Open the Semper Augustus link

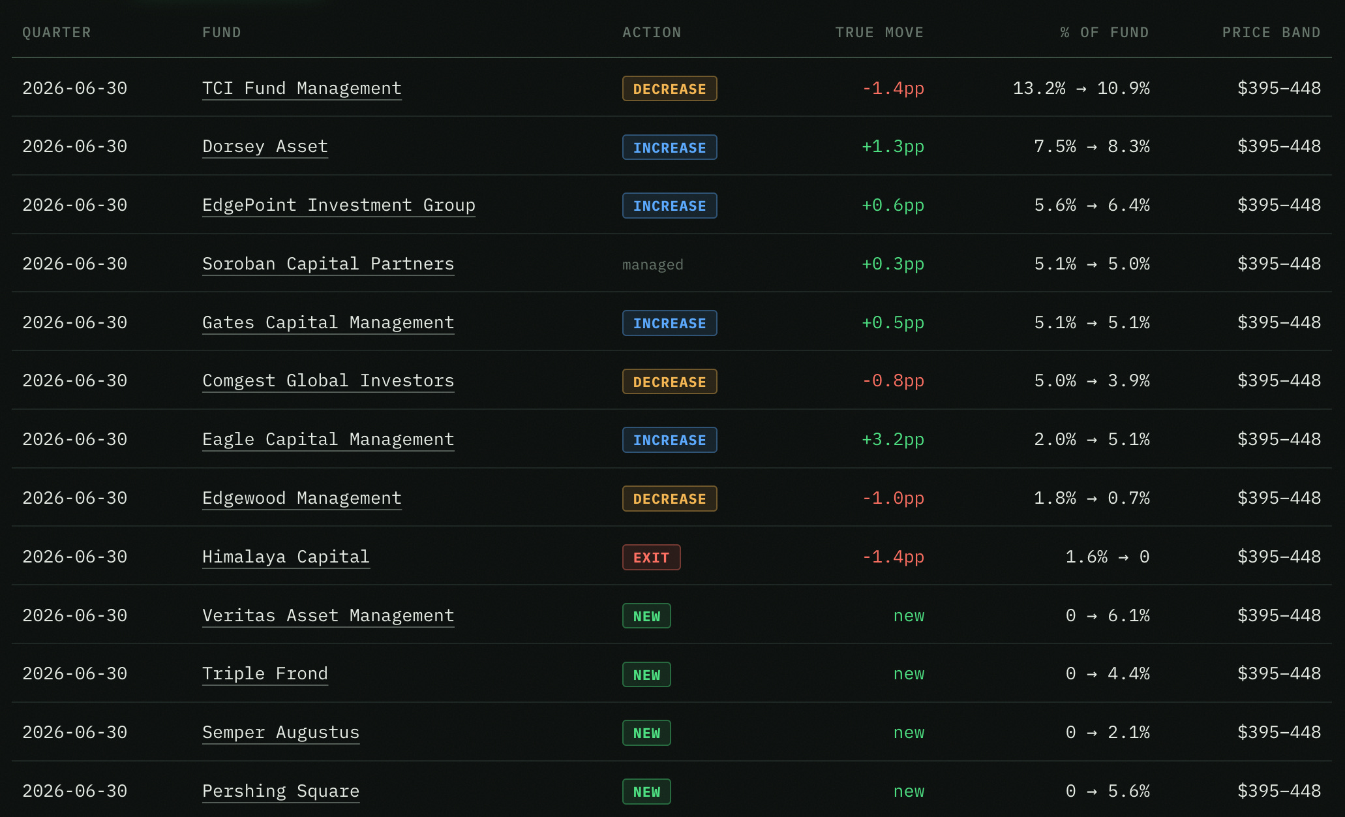pyautogui.click(x=280, y=732)
